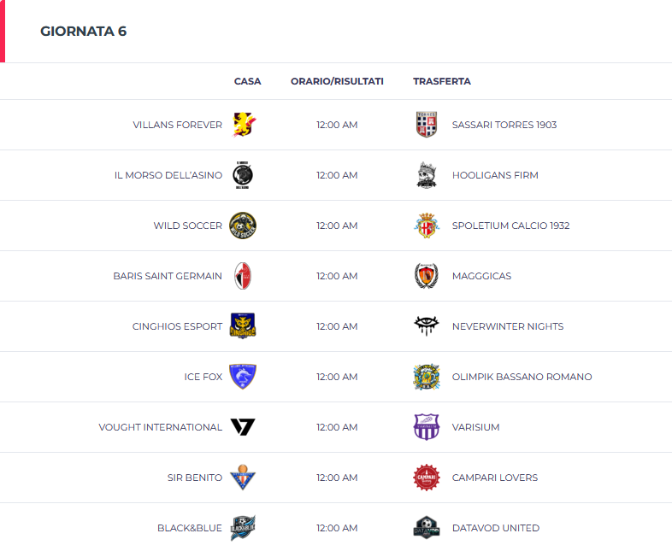Open the Spoletium Calcio 1932 crest
The image size is (672, 551).
(427, 226)
